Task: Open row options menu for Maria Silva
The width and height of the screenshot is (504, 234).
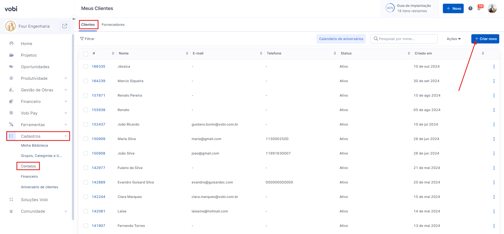Action: pyautogui.click(x=494, y=139)
